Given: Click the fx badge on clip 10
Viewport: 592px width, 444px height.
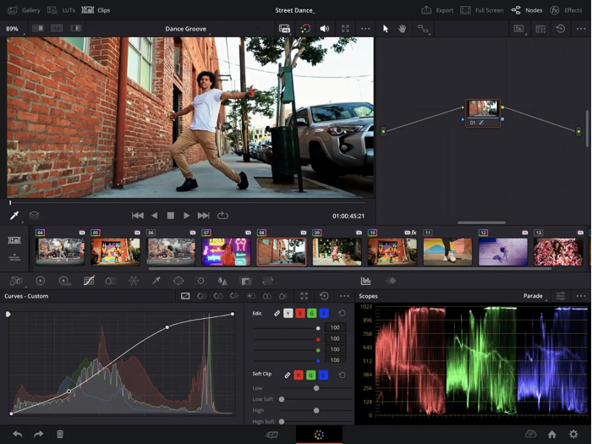Looking at the screenshot, I should coord(414,233).
